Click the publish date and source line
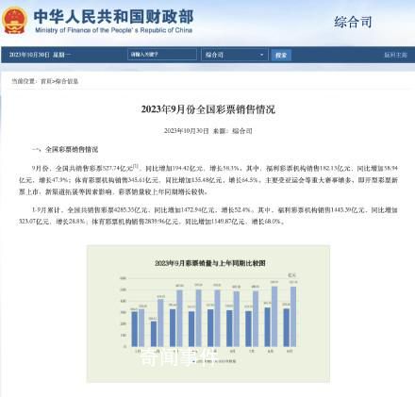Screen dimensions: 415x397 pos(207,131)
